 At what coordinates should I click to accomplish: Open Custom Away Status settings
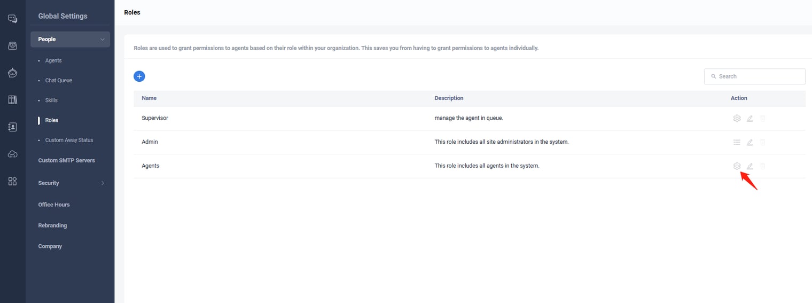pyautogui.click(x=69, y=141)
